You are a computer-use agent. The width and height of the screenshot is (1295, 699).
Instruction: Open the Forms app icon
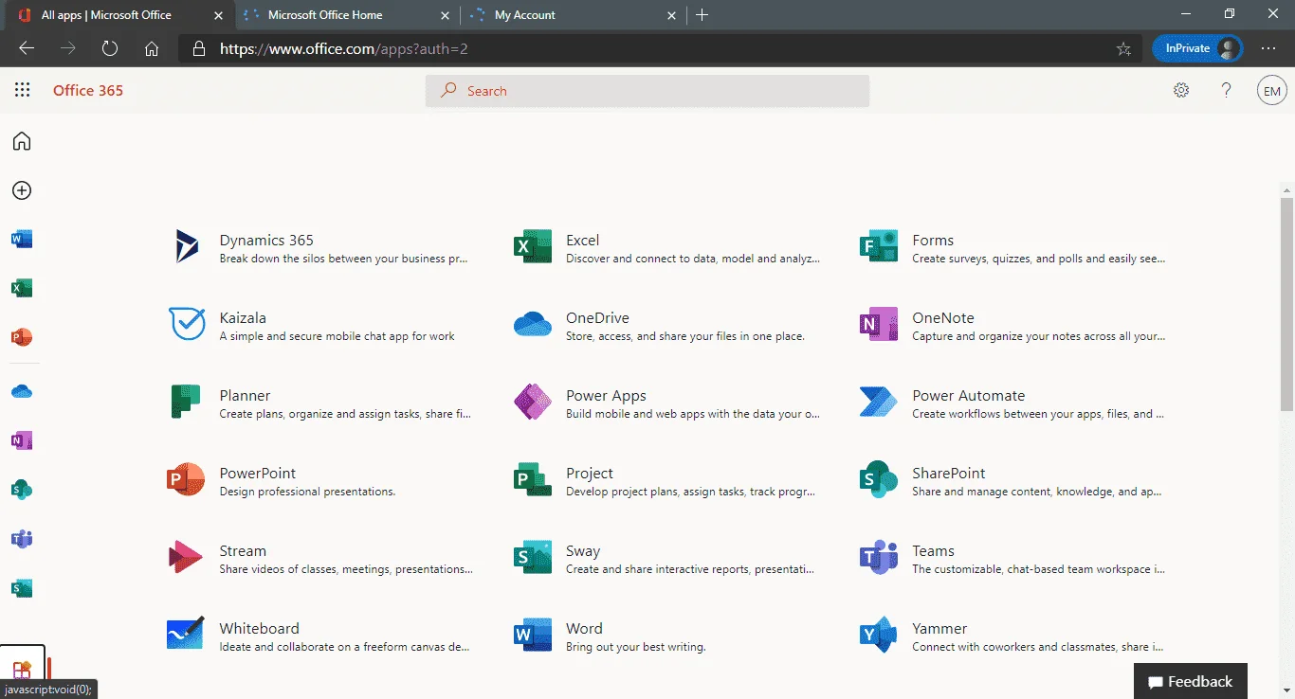click(878, 246)
